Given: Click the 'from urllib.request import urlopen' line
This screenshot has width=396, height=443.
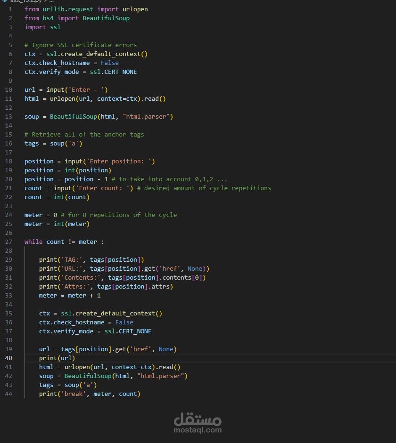Looking at the screenshot, I should coord(86,9).
